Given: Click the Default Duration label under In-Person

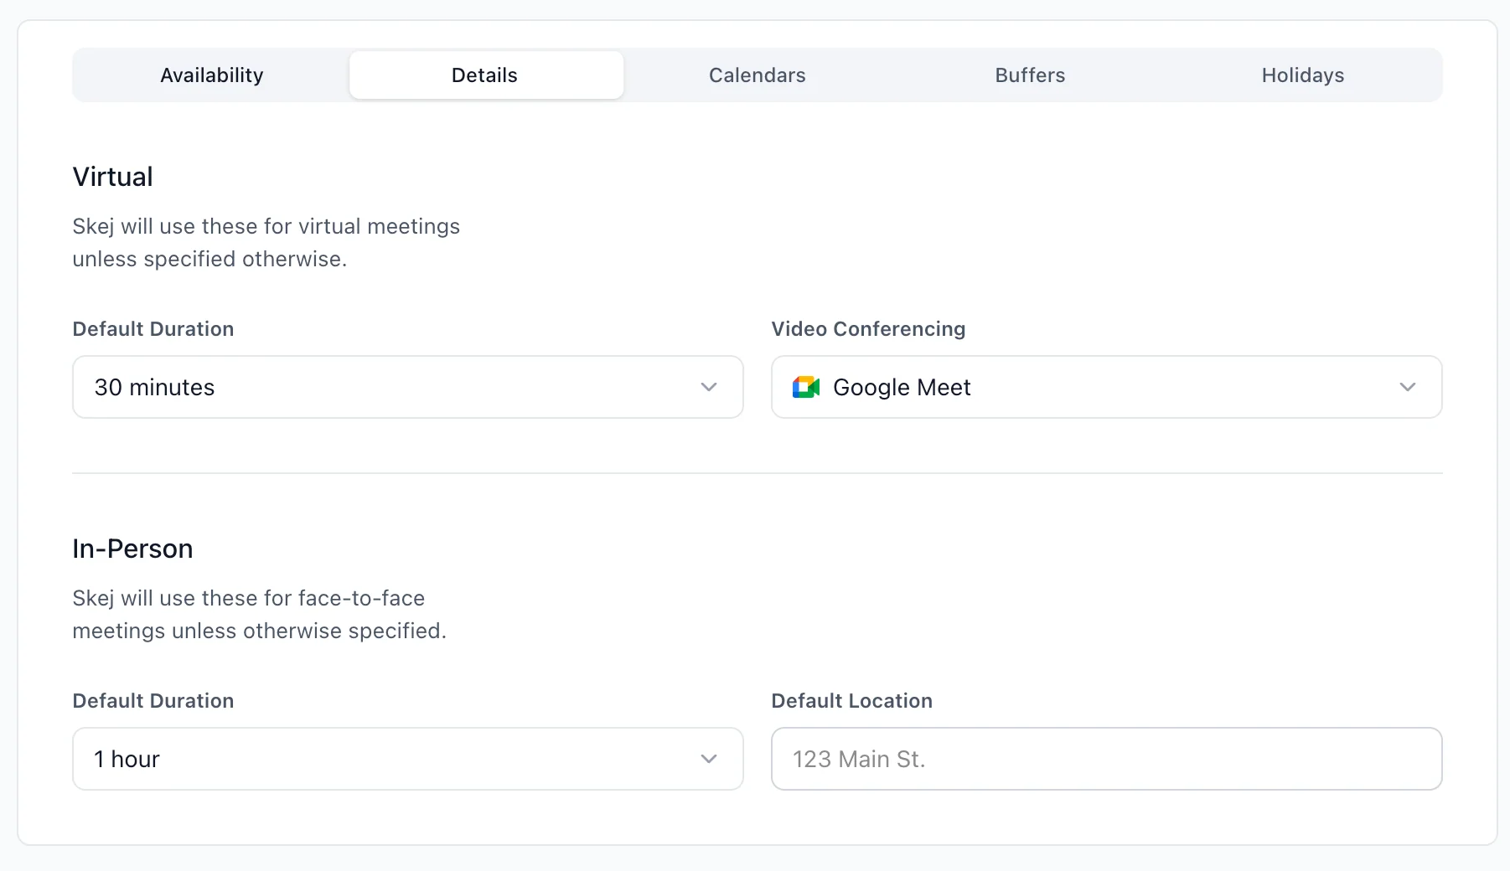Looking at the screenshot, I should (x=153, y=701).
